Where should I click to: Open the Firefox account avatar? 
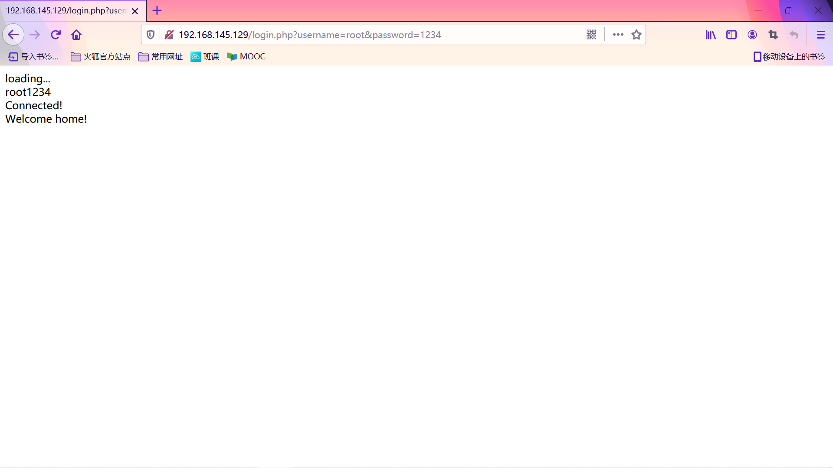coord(752,35)
